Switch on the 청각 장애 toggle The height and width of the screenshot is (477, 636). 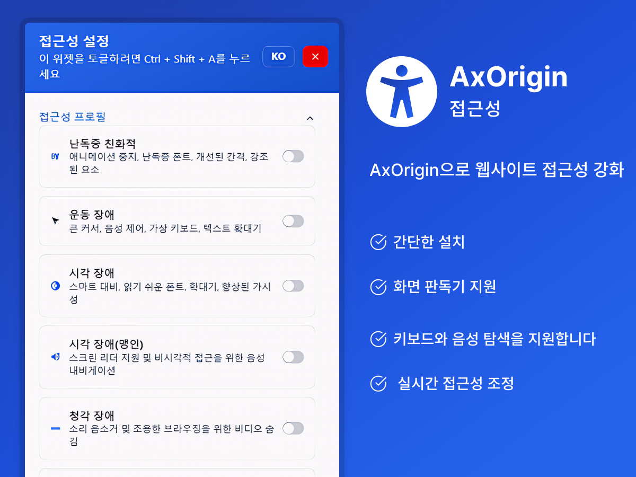(x=293, y=428)
